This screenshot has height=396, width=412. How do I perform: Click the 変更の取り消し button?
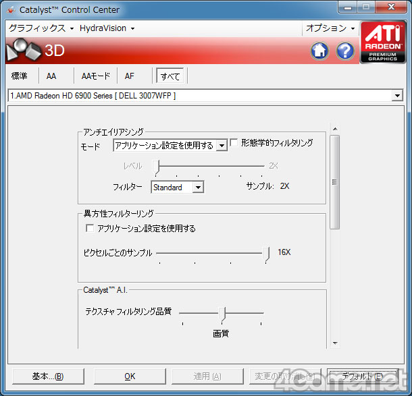(x=285, y=376)
